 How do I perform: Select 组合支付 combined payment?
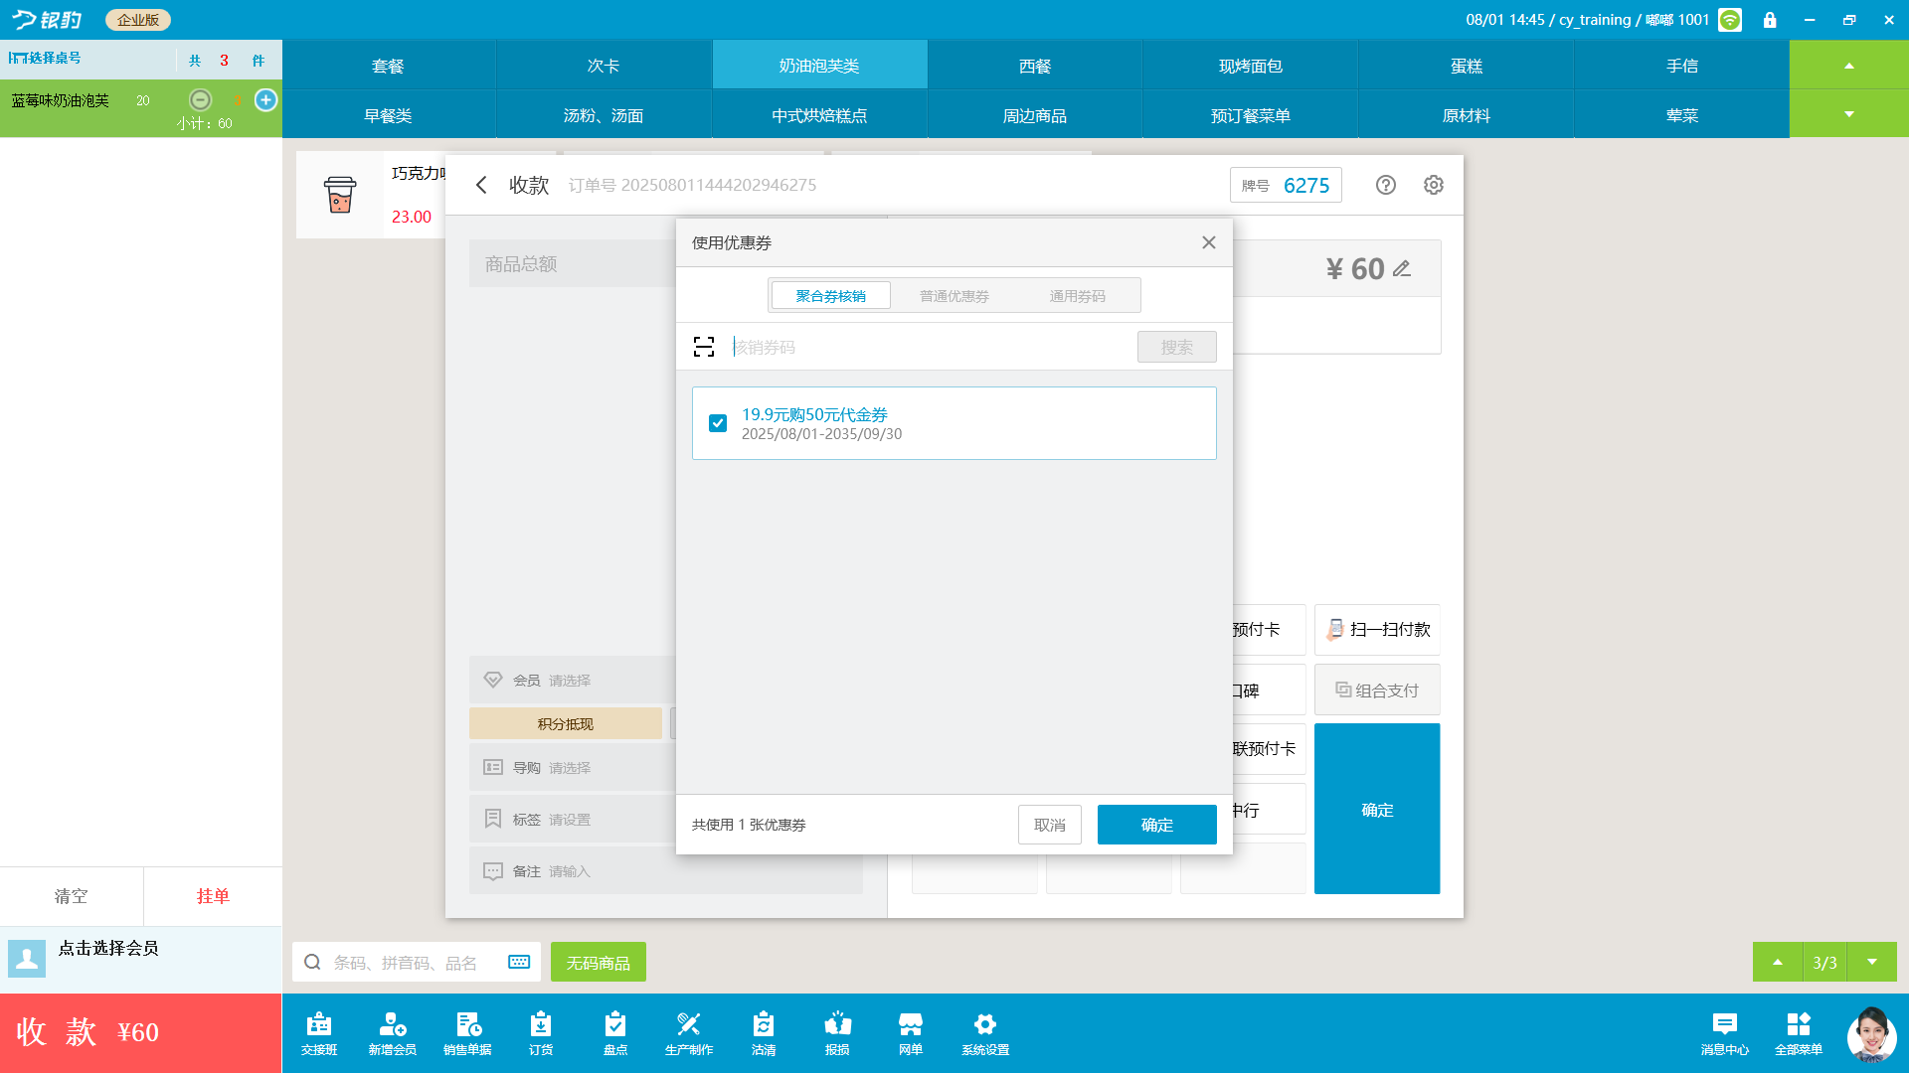tap(1377, 690)
